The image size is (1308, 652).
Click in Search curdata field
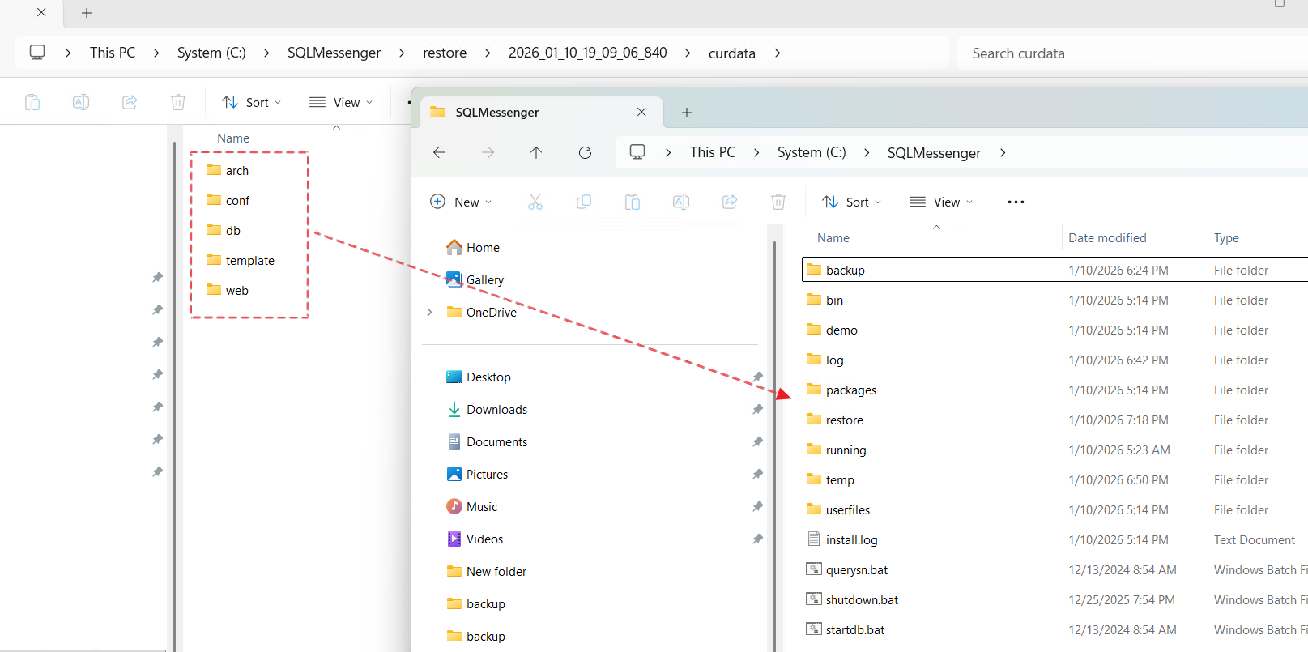[1132, 53]
